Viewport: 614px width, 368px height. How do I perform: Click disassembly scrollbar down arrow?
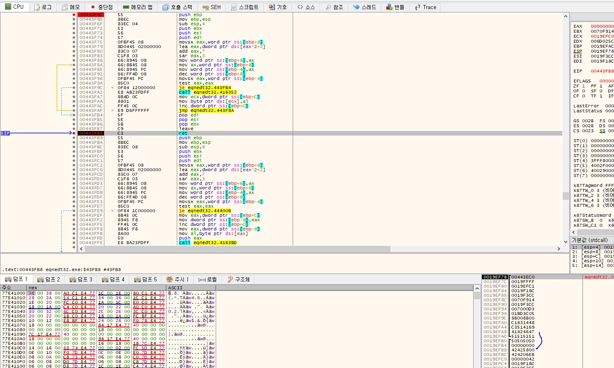point(566,242)
